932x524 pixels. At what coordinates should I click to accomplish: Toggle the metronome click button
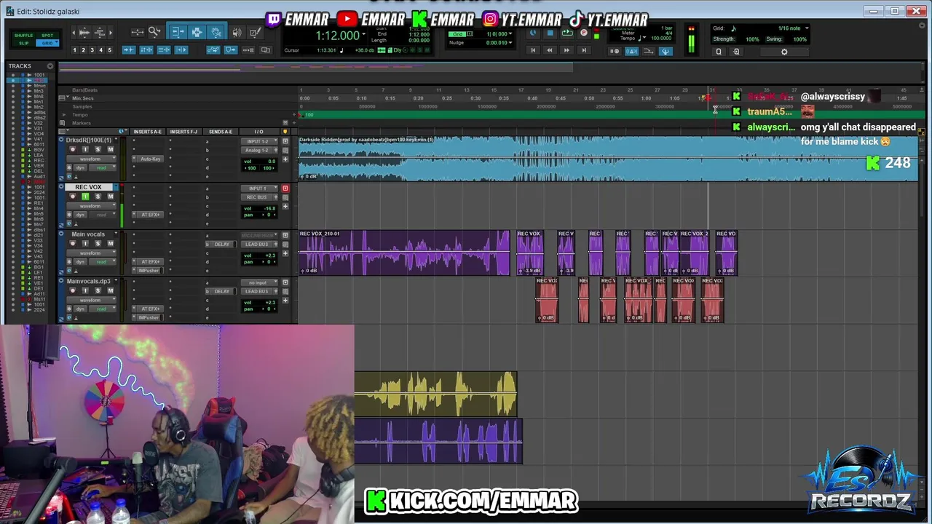click(x=631, y=51)
